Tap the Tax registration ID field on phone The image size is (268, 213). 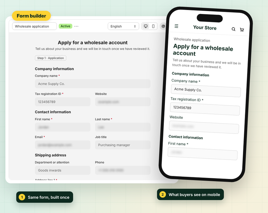click(x=205, y=109)
